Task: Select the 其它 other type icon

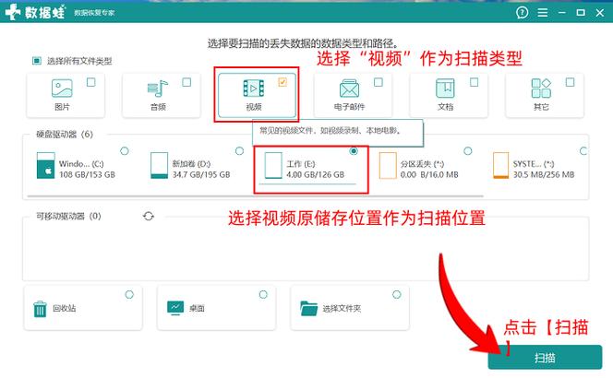Action: 541,89
